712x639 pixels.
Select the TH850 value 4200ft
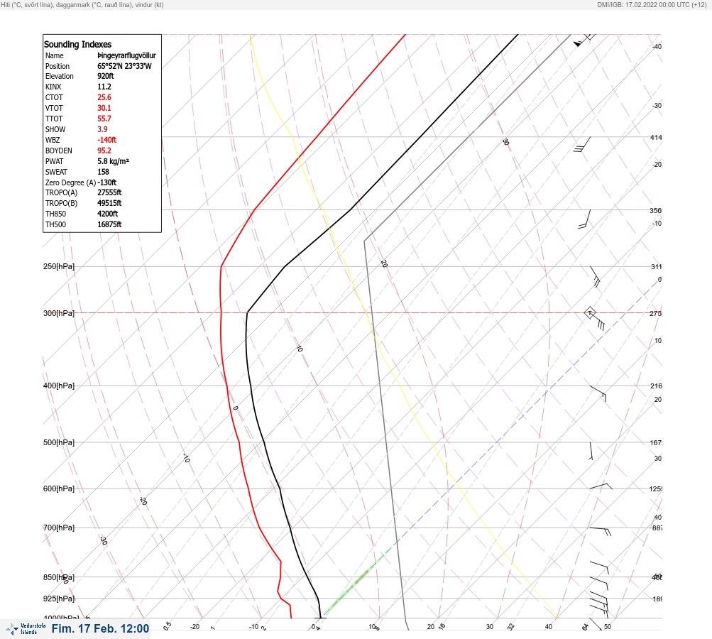point(108,214)
